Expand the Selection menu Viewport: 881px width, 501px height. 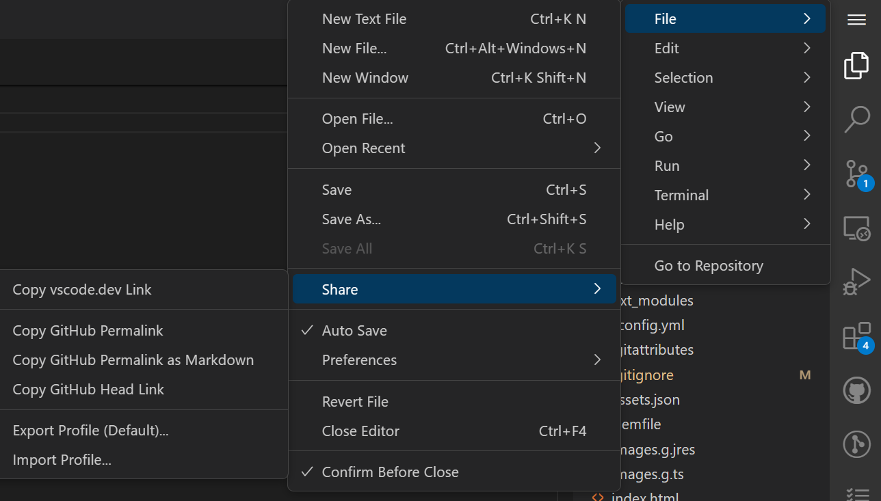(x=725, y=78)
